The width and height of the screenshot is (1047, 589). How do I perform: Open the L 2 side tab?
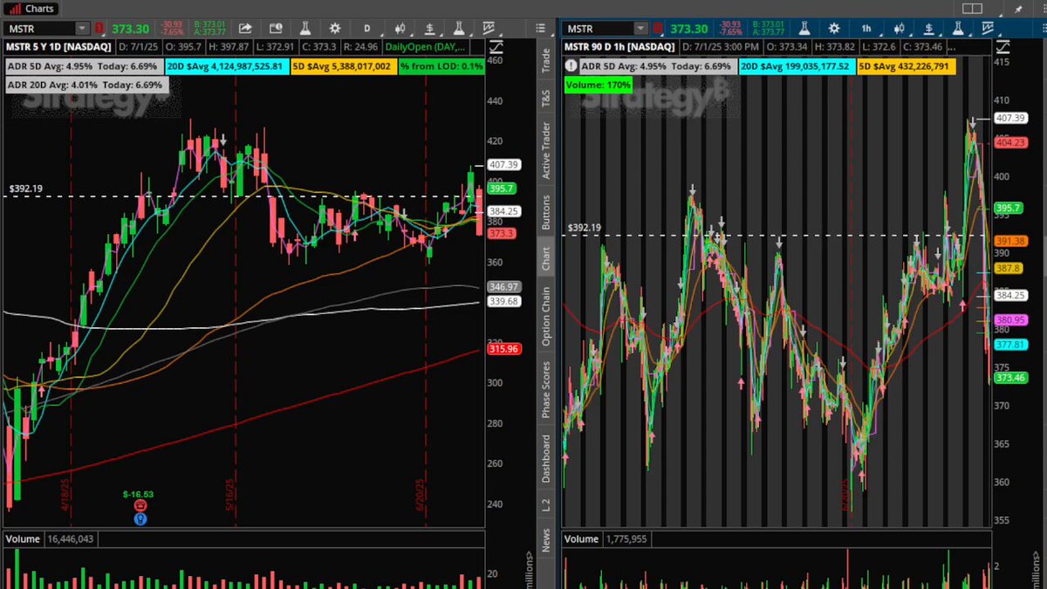547,504
